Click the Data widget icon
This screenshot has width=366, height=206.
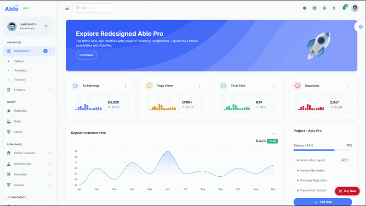pyautogui.click(x=9, y=121)
